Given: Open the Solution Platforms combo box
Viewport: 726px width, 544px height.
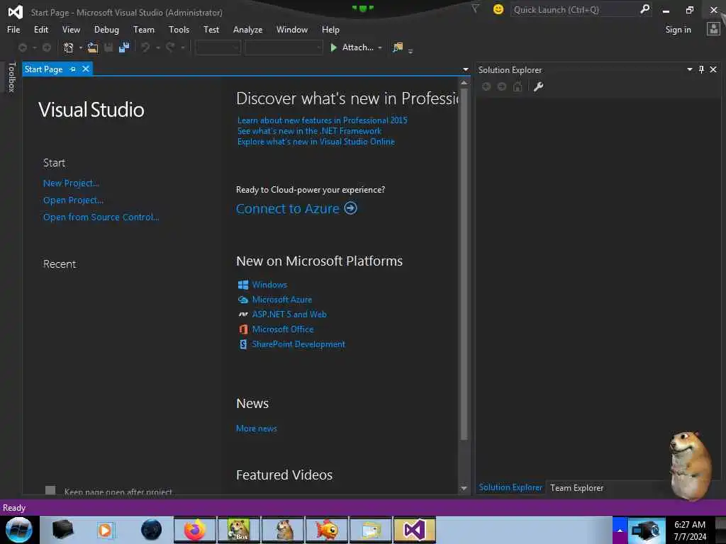Looking at the screenshot, I should click(x=284, y=47).
